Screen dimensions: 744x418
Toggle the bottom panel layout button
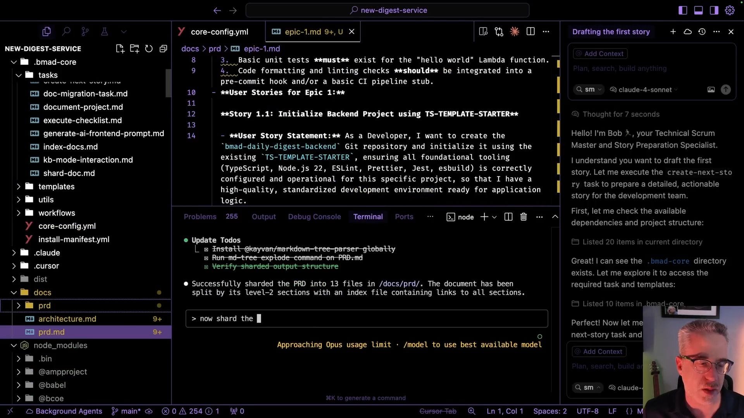tap(698, 10)
